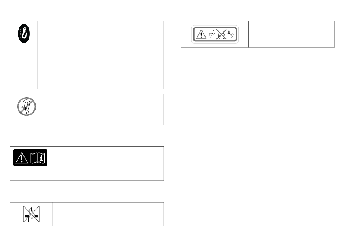The image size is (348, 240).
Task: Click the open manual info book symbol
Action: 38,158
